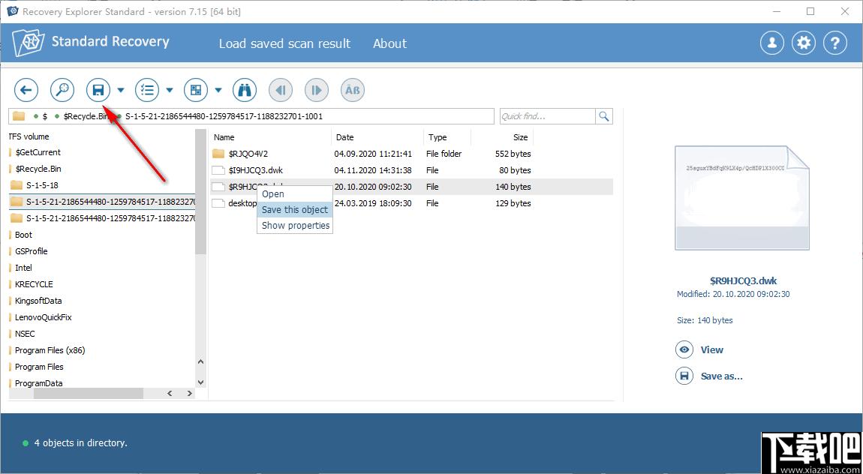The width and height of the screenshot is (863, 474).
Task: Click tree horizontal scrollbar right arrow
Action: (x=189, y=394)
